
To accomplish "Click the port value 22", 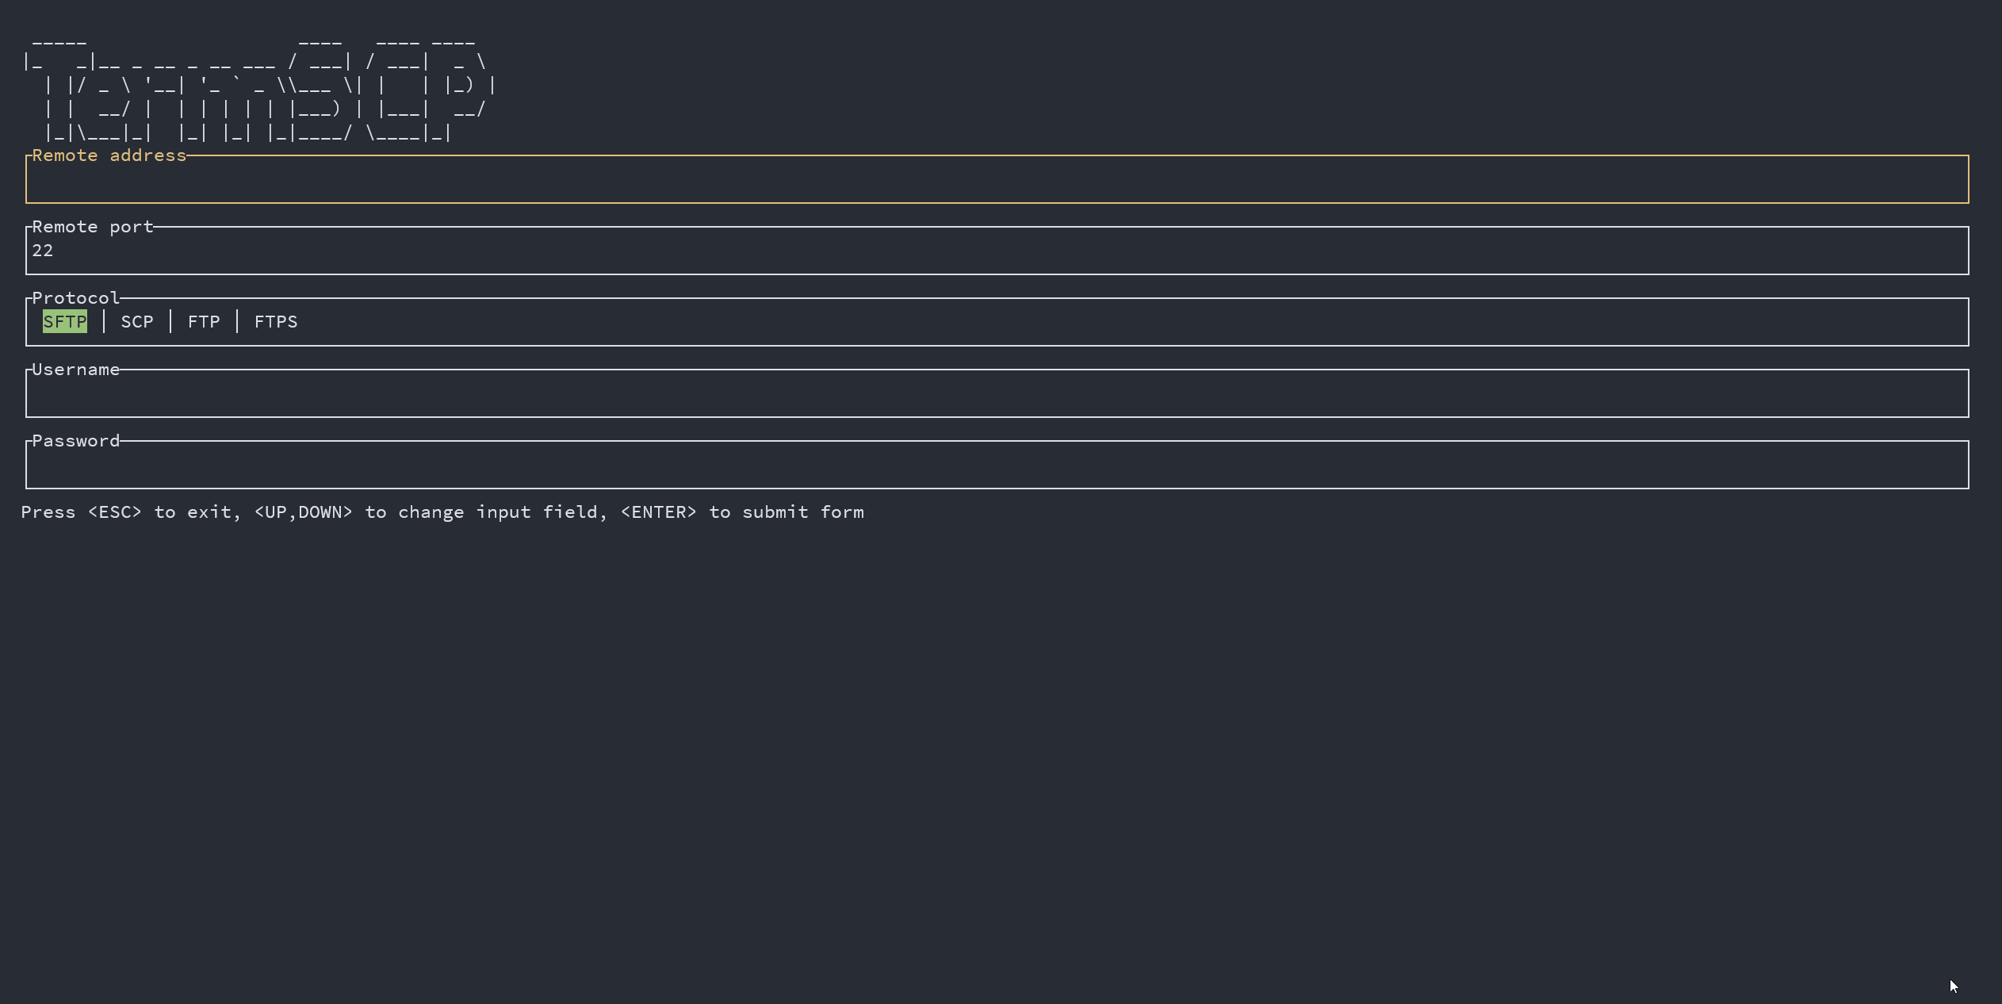I will tap(43, 251).
